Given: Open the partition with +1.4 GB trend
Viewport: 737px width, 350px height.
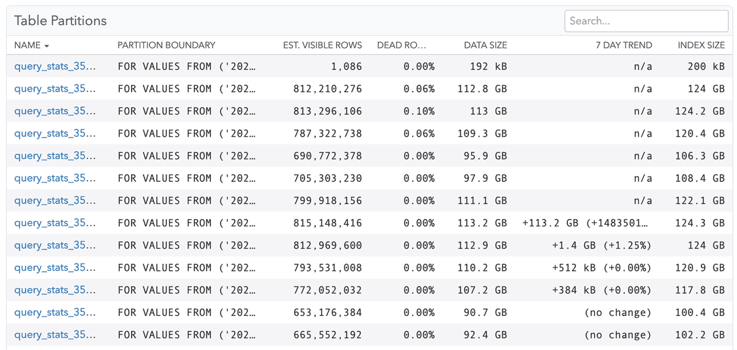Looking at the screenshot, I should (x=55, y=245).
